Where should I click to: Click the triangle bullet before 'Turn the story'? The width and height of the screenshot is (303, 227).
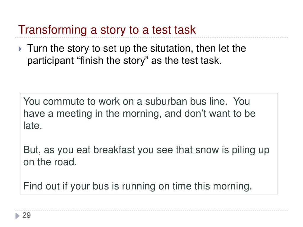20,49
